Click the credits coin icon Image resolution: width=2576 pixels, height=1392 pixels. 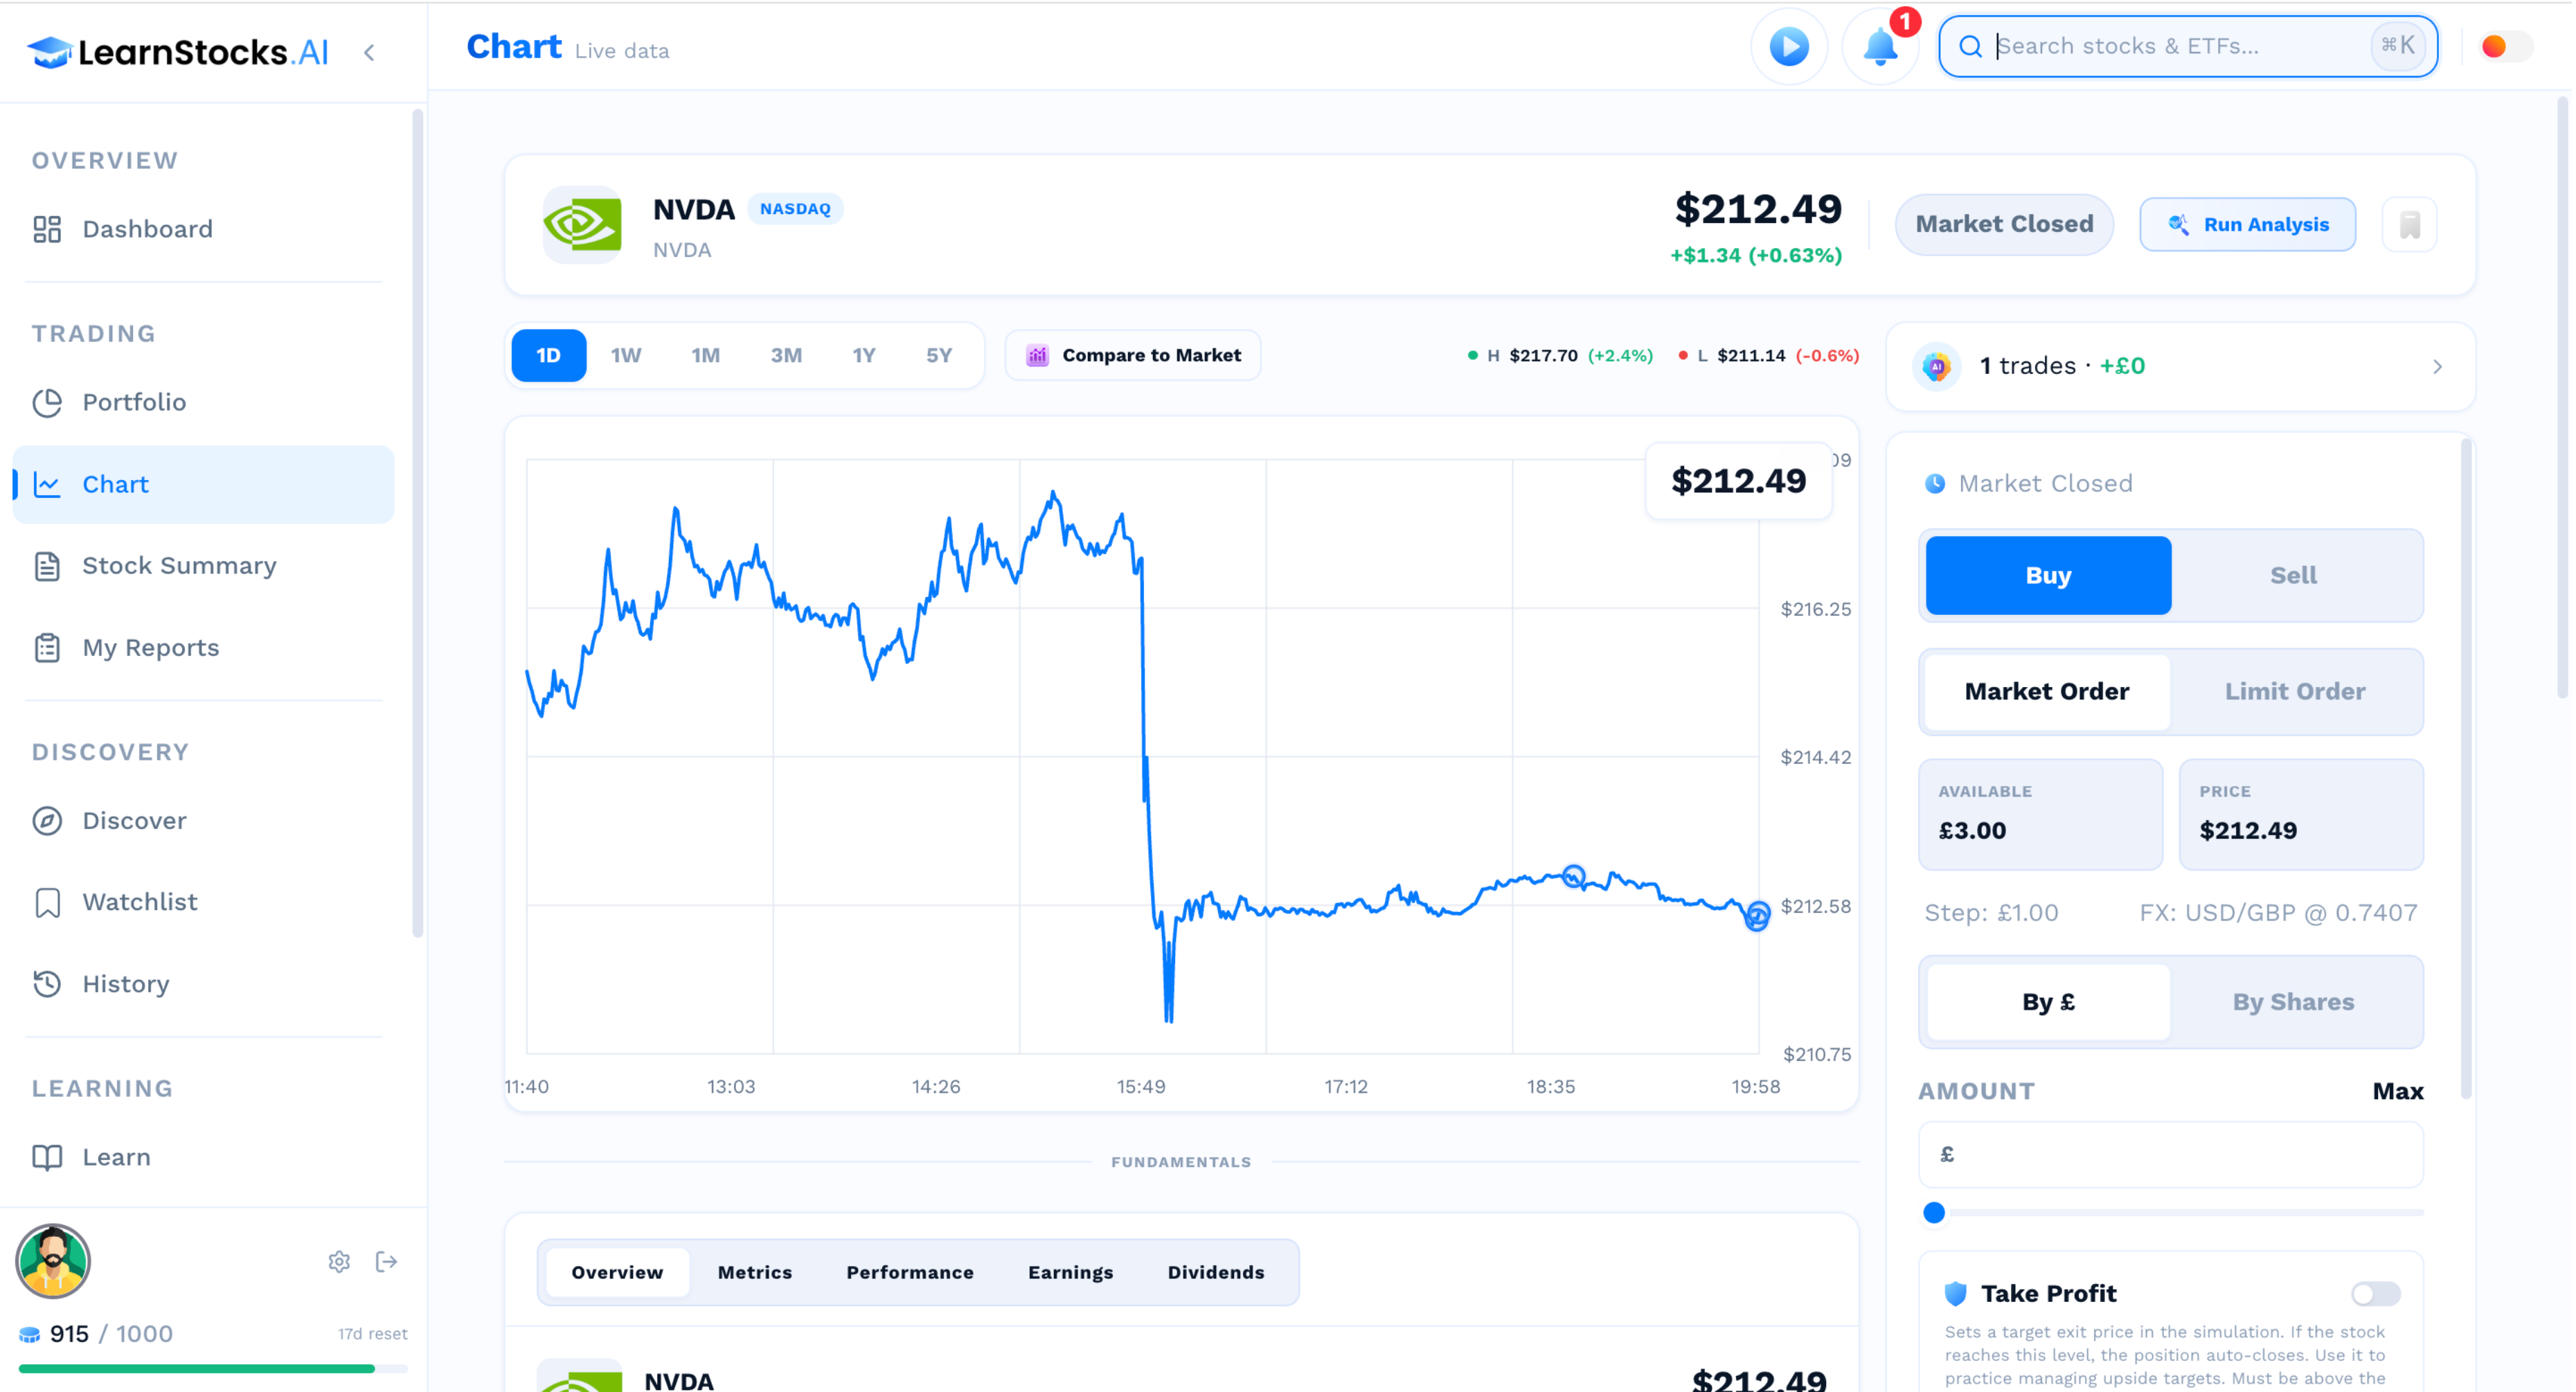click(30, 1334)
